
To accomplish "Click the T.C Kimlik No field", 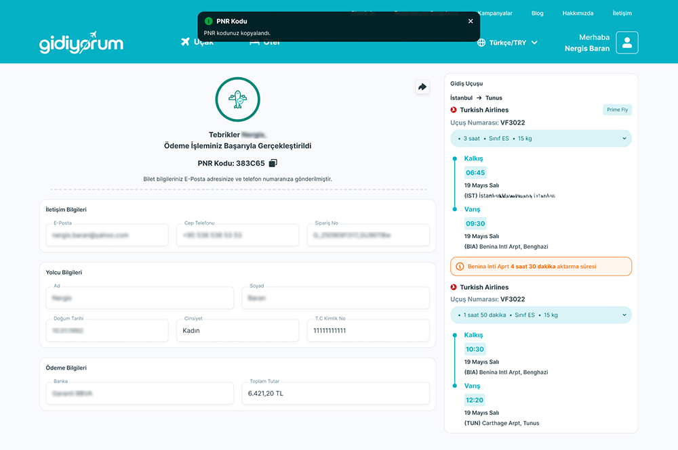I will 368,330.
